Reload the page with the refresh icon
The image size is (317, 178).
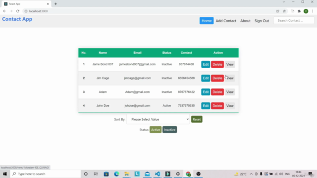[x=18, y=11]
